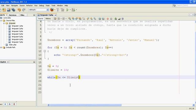Viewport: 196px width, 110px height.
Task: Switch to the Source view button
Action: coord(41,19)
